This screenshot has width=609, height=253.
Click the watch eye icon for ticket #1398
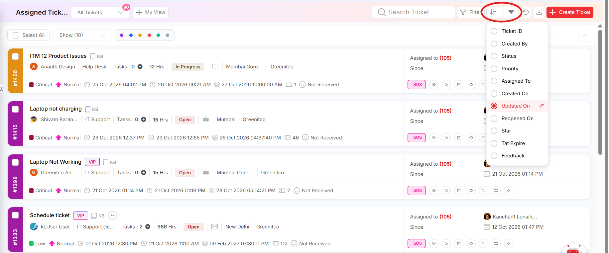(434, 191)
